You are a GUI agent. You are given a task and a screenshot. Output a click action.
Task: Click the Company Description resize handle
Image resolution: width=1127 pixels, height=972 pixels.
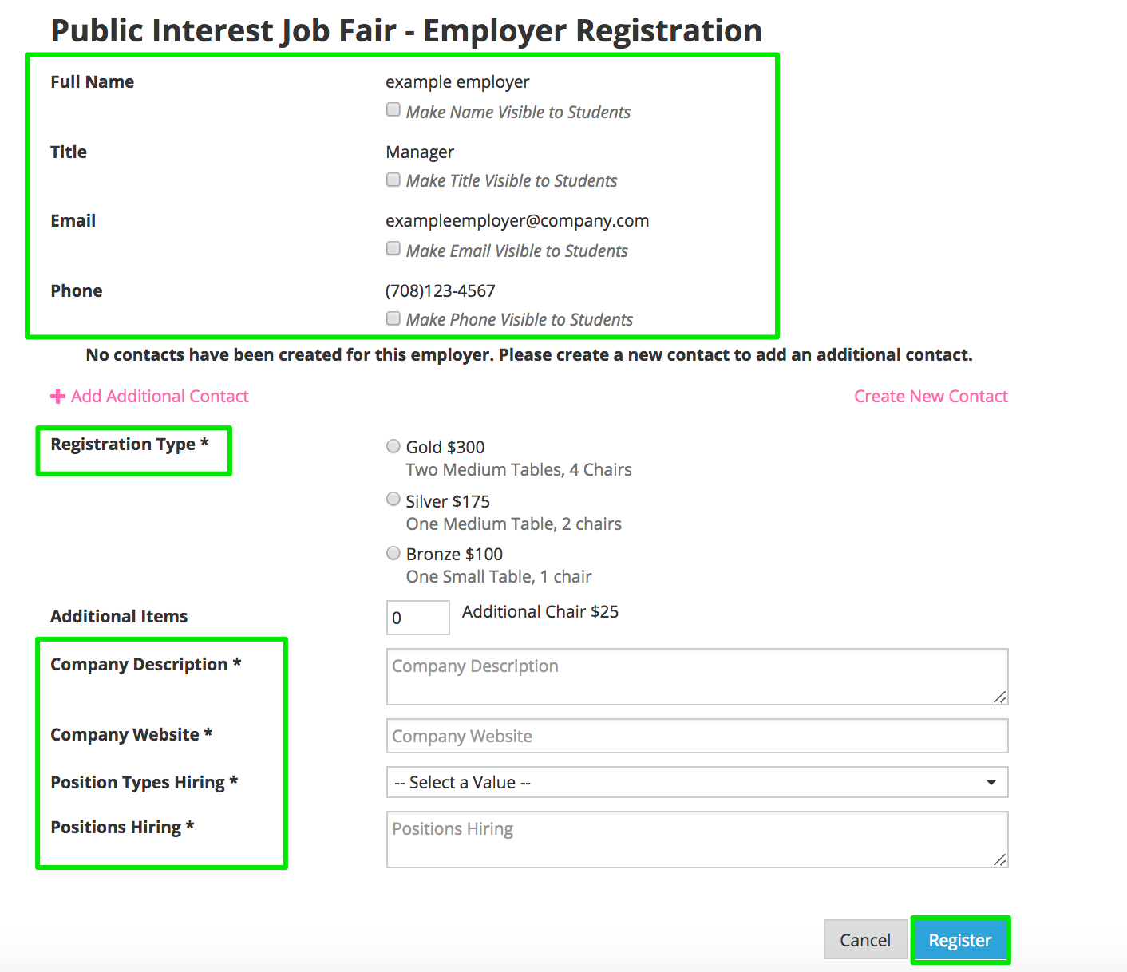1000,697
